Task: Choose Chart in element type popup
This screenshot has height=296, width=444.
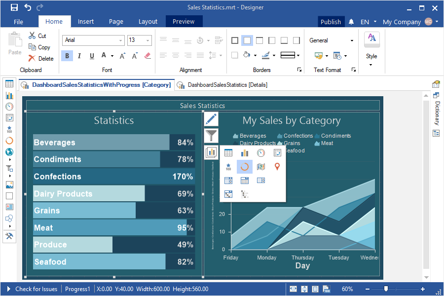Action: tap(245, 153)
